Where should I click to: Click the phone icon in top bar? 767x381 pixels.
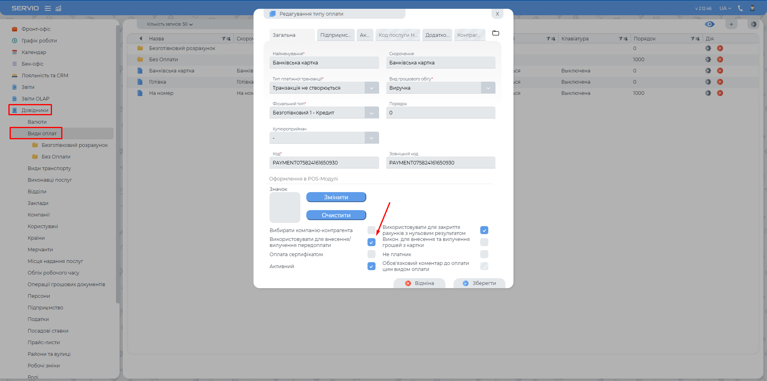740,8
